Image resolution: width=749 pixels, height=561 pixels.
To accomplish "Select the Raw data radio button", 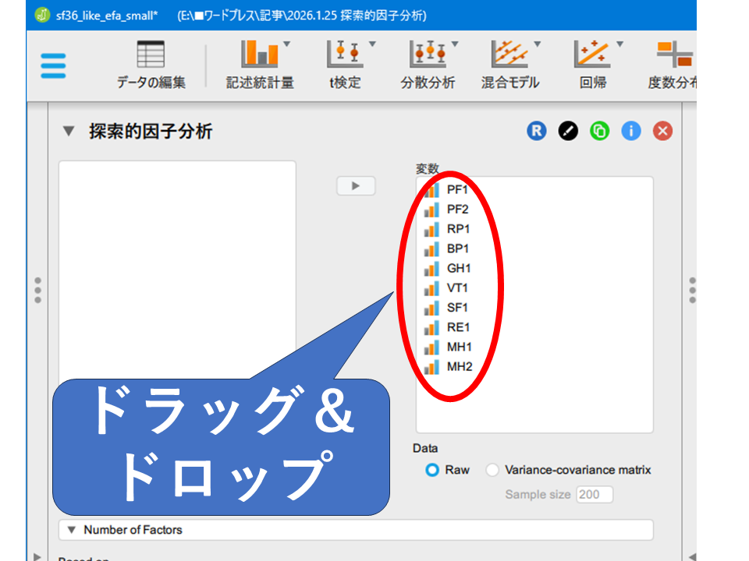I will [432, 470].
